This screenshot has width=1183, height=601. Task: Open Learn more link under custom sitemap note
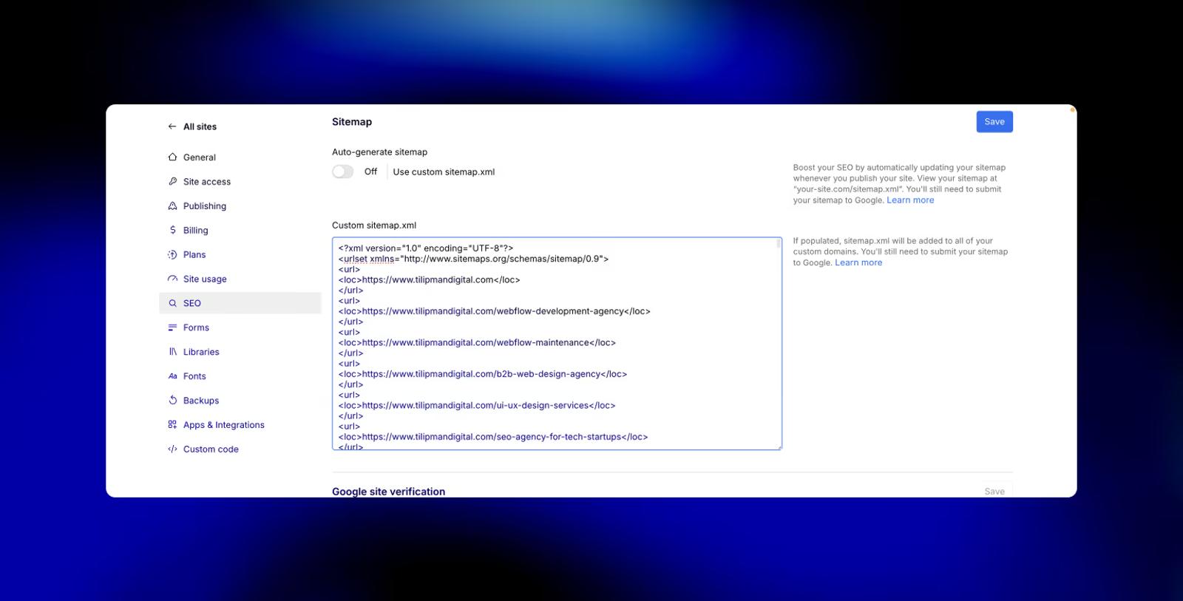pos(858,262)
